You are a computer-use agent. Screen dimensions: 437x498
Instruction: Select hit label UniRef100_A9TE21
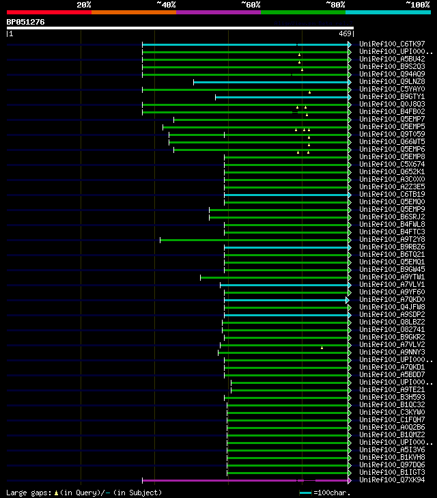click(392, 389)
